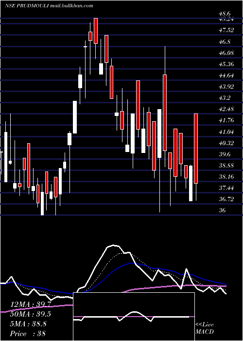Click the 5MA : 38.8 readout
Viewport: 243px width, 341px height.
(x=28, y=324)
